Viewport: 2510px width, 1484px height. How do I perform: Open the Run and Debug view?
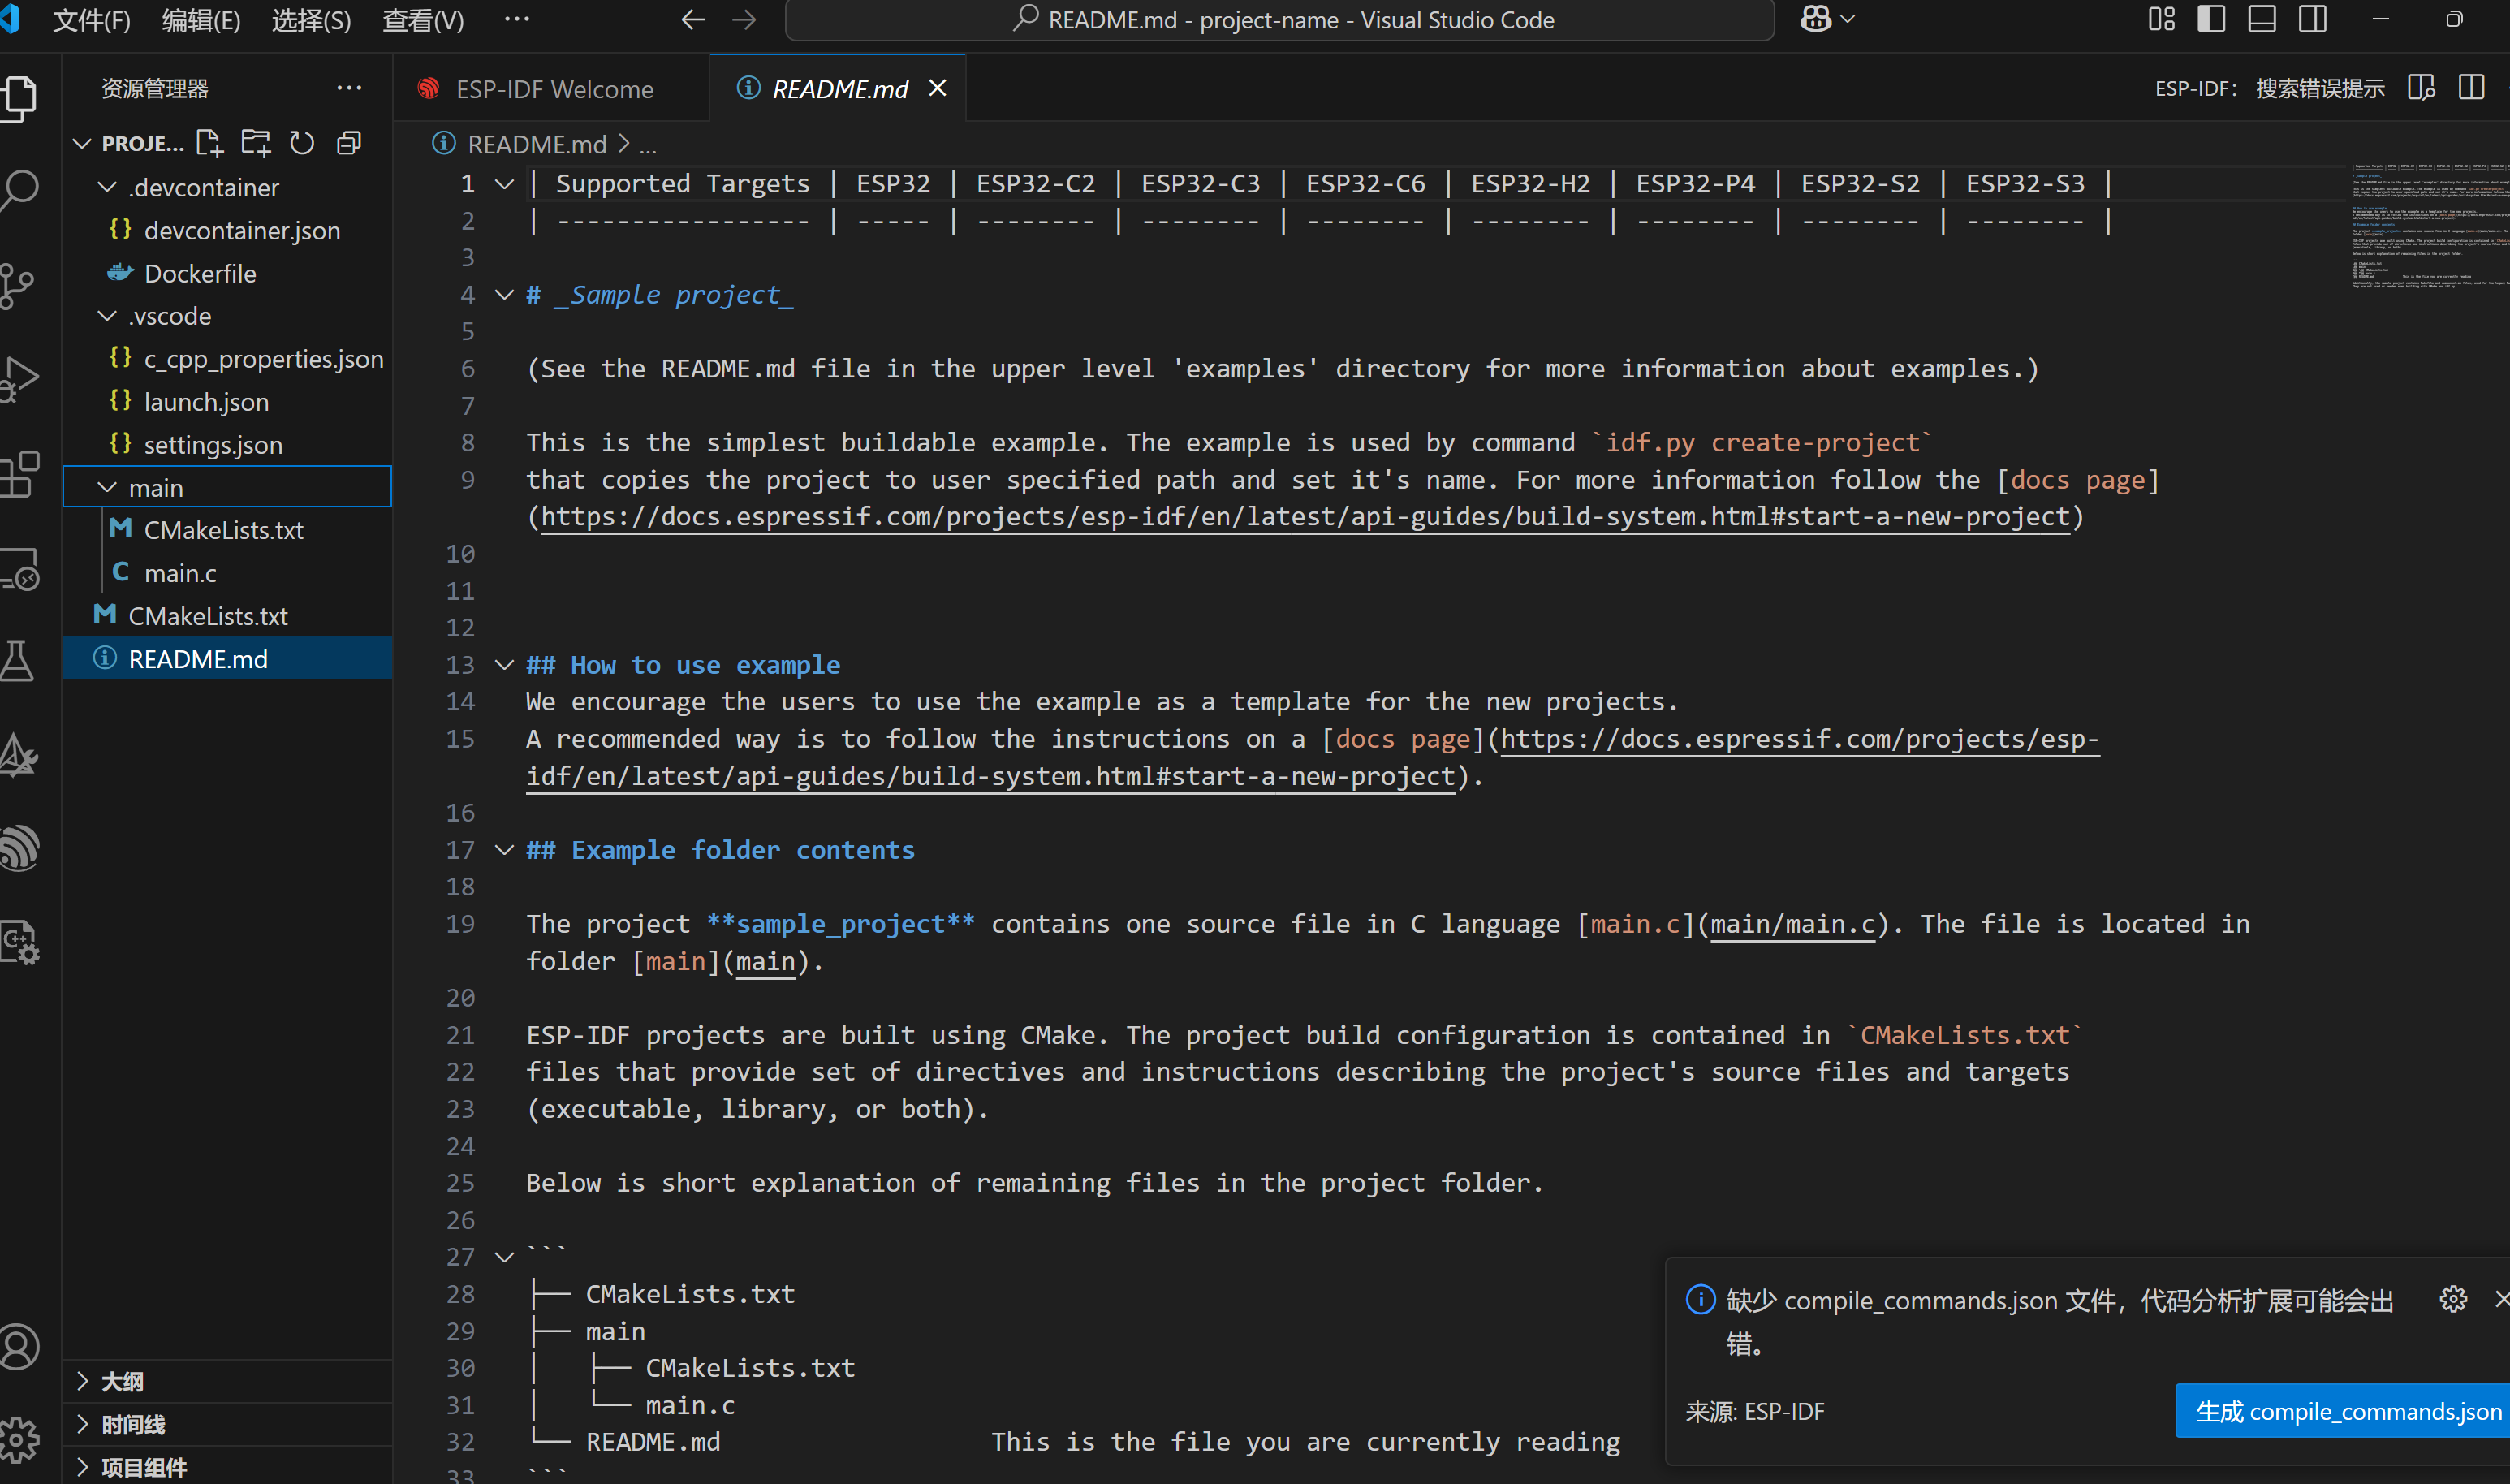(x=20, y=379)
